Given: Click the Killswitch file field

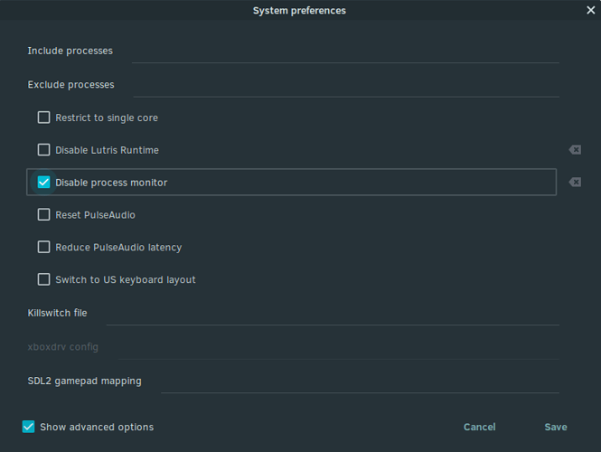Looking at the screenshot, I should 333,315.
